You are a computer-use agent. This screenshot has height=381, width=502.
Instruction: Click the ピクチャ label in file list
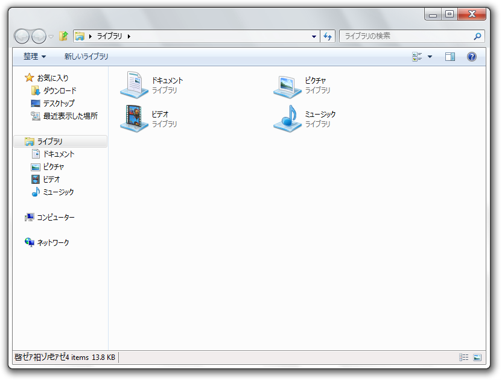pos(315,81)
